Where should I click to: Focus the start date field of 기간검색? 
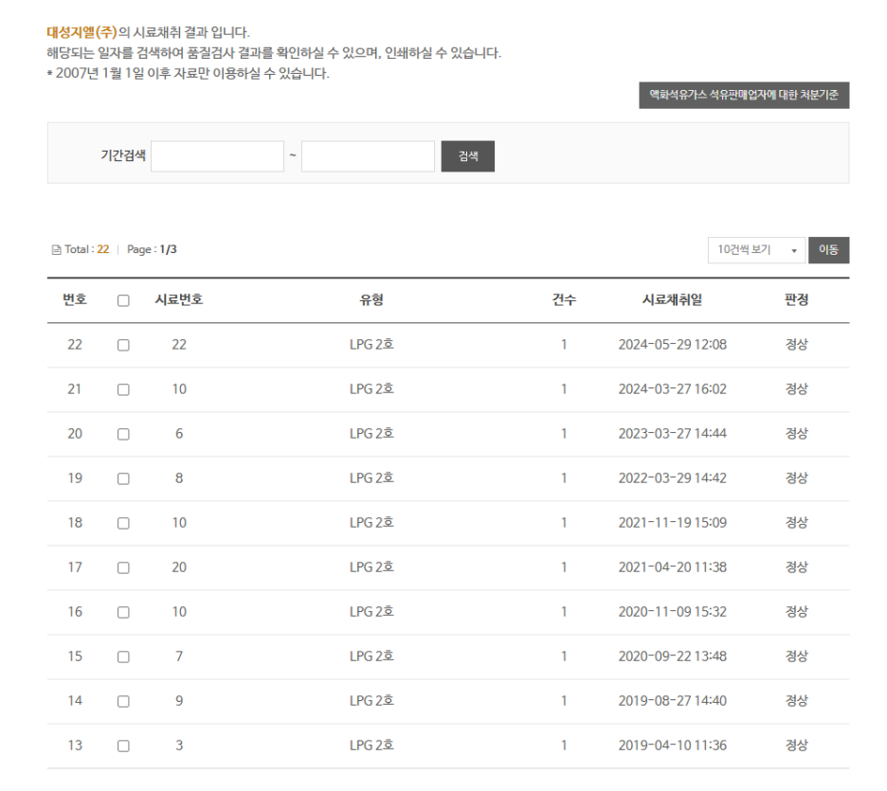(217, 156)
